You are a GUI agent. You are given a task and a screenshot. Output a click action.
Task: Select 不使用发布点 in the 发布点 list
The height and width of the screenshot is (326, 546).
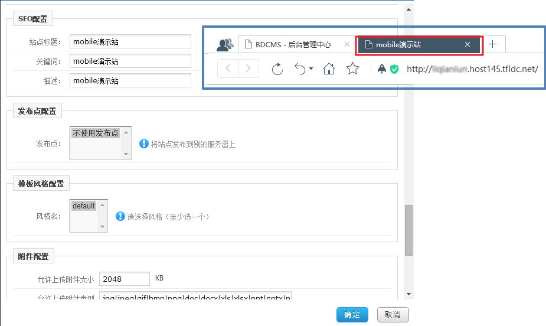[x=96, y=133]
